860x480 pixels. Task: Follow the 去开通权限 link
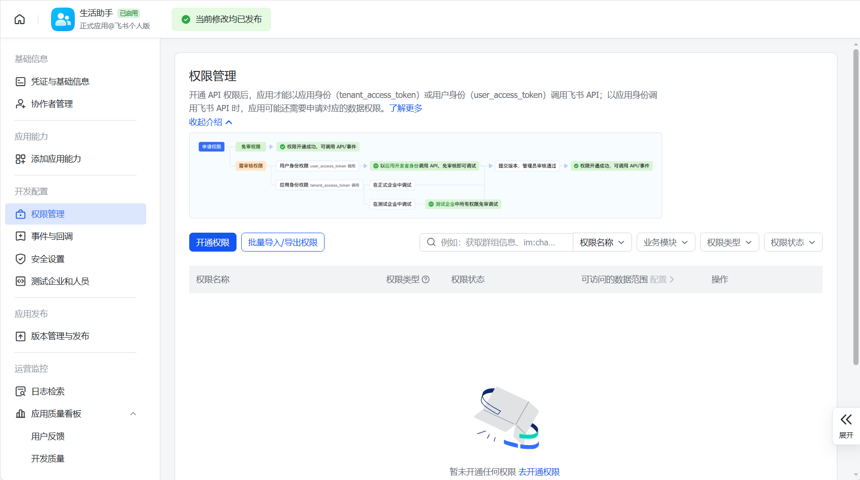coord(539,472)
